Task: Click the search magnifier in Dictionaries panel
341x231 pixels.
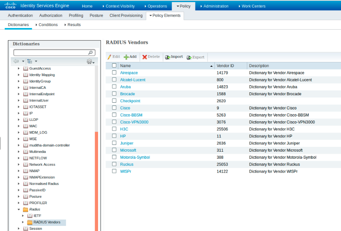Action: (x=90, y=52)
